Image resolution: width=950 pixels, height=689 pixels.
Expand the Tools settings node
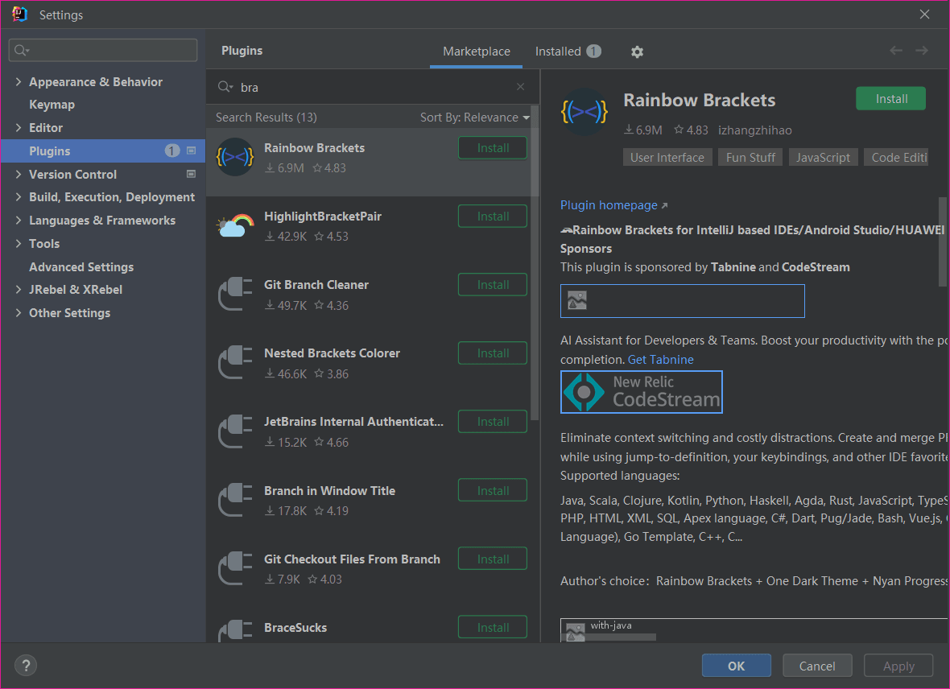(19, 243)
